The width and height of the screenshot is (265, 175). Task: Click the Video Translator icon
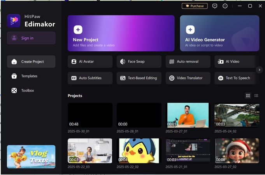172,78
